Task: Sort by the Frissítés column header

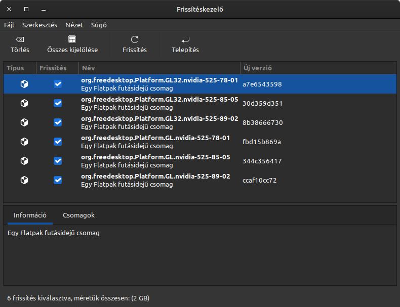Action: pyautogui.click(x=57, y=68)
